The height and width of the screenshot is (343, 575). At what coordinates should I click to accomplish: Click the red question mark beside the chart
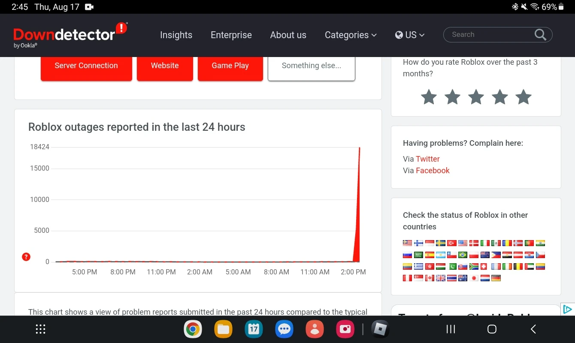tap(26, 257)
